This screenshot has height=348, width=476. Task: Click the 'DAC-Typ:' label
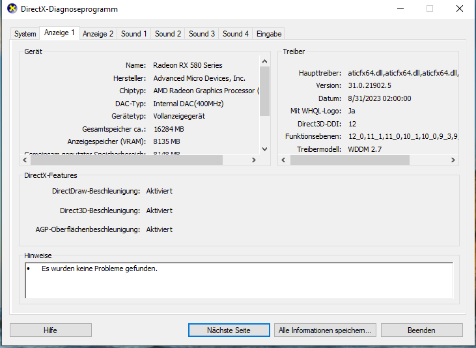point(130,104)
